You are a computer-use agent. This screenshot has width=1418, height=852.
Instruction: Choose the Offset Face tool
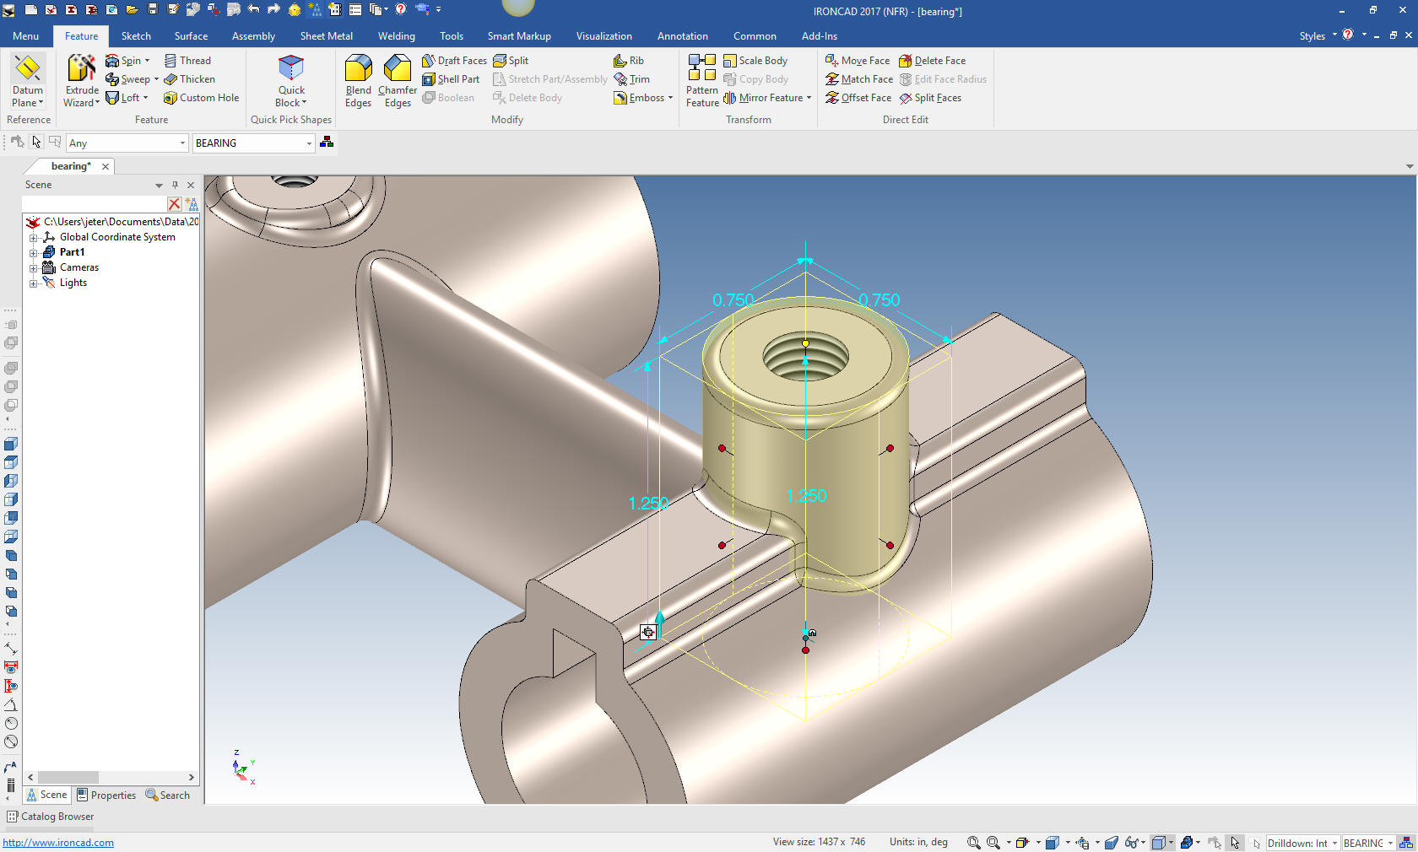(x=858, y=98)
